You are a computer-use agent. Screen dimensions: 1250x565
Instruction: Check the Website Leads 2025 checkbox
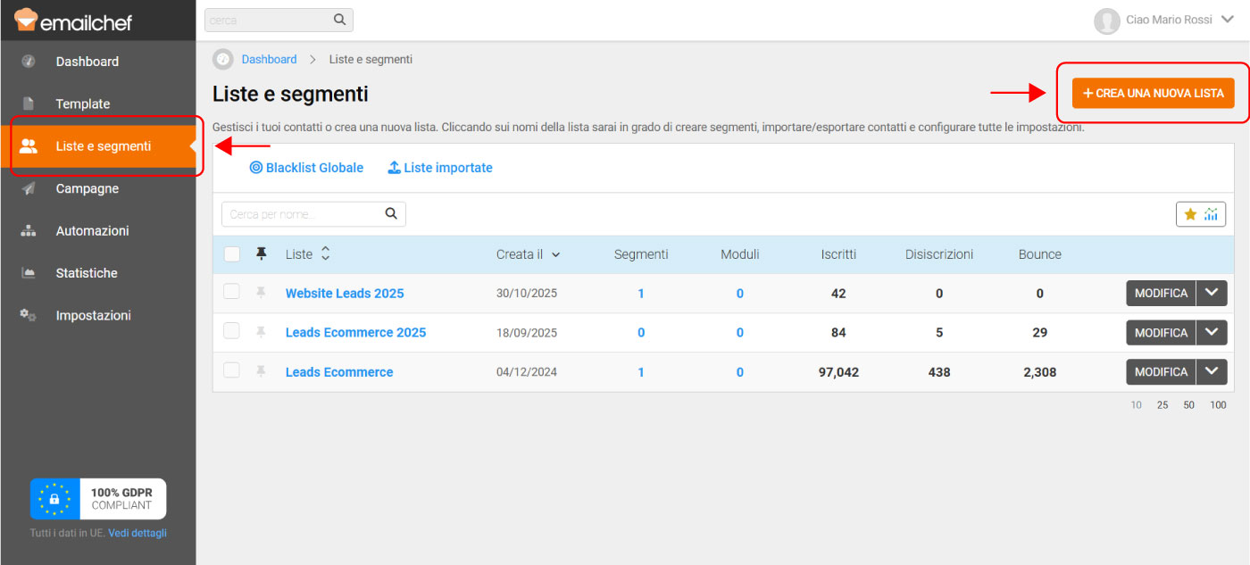[x=232, y=292]
